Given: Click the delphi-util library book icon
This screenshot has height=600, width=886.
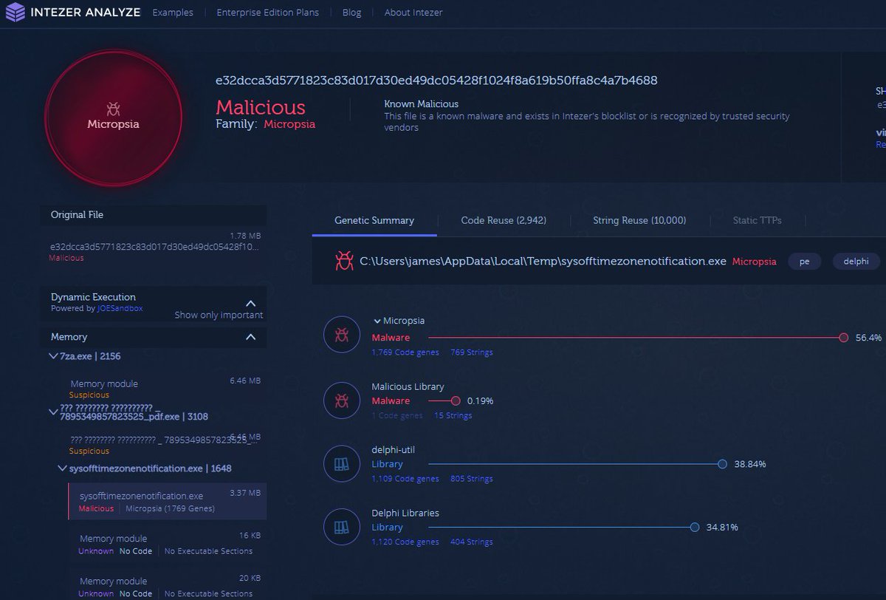Looking at the screenshot, I should coord(341,464).
